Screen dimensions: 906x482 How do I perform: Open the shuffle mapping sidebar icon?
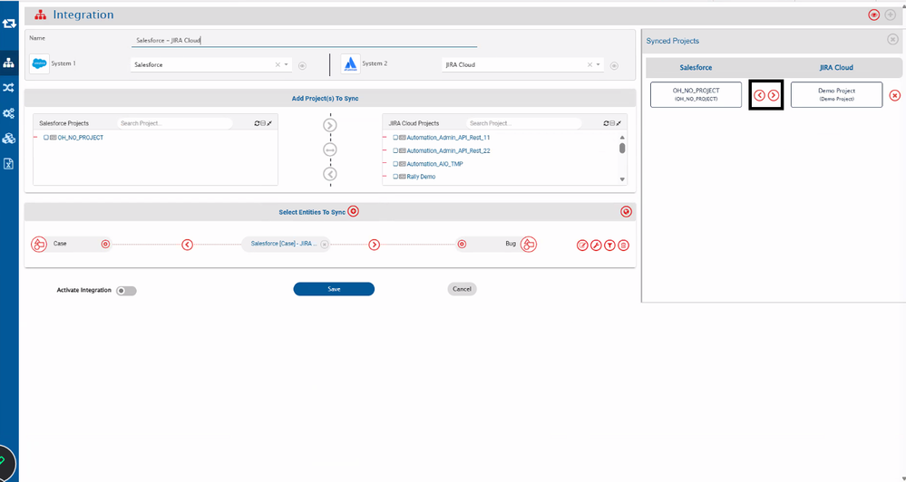(9, 88)
